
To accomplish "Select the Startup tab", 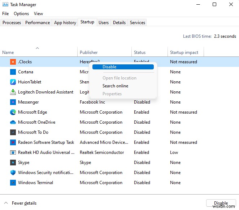I will 87,22.
